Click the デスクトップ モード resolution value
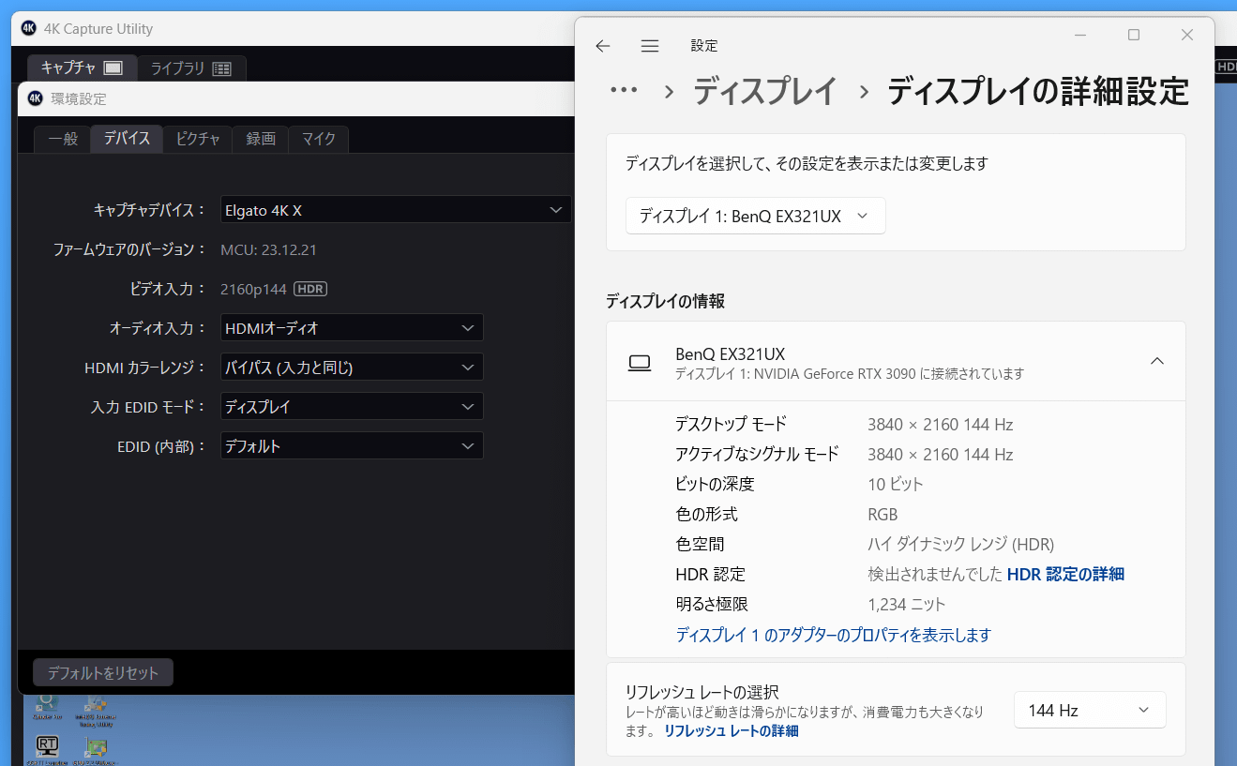Viewport: 1237px width, 766px height. (940, 424)
